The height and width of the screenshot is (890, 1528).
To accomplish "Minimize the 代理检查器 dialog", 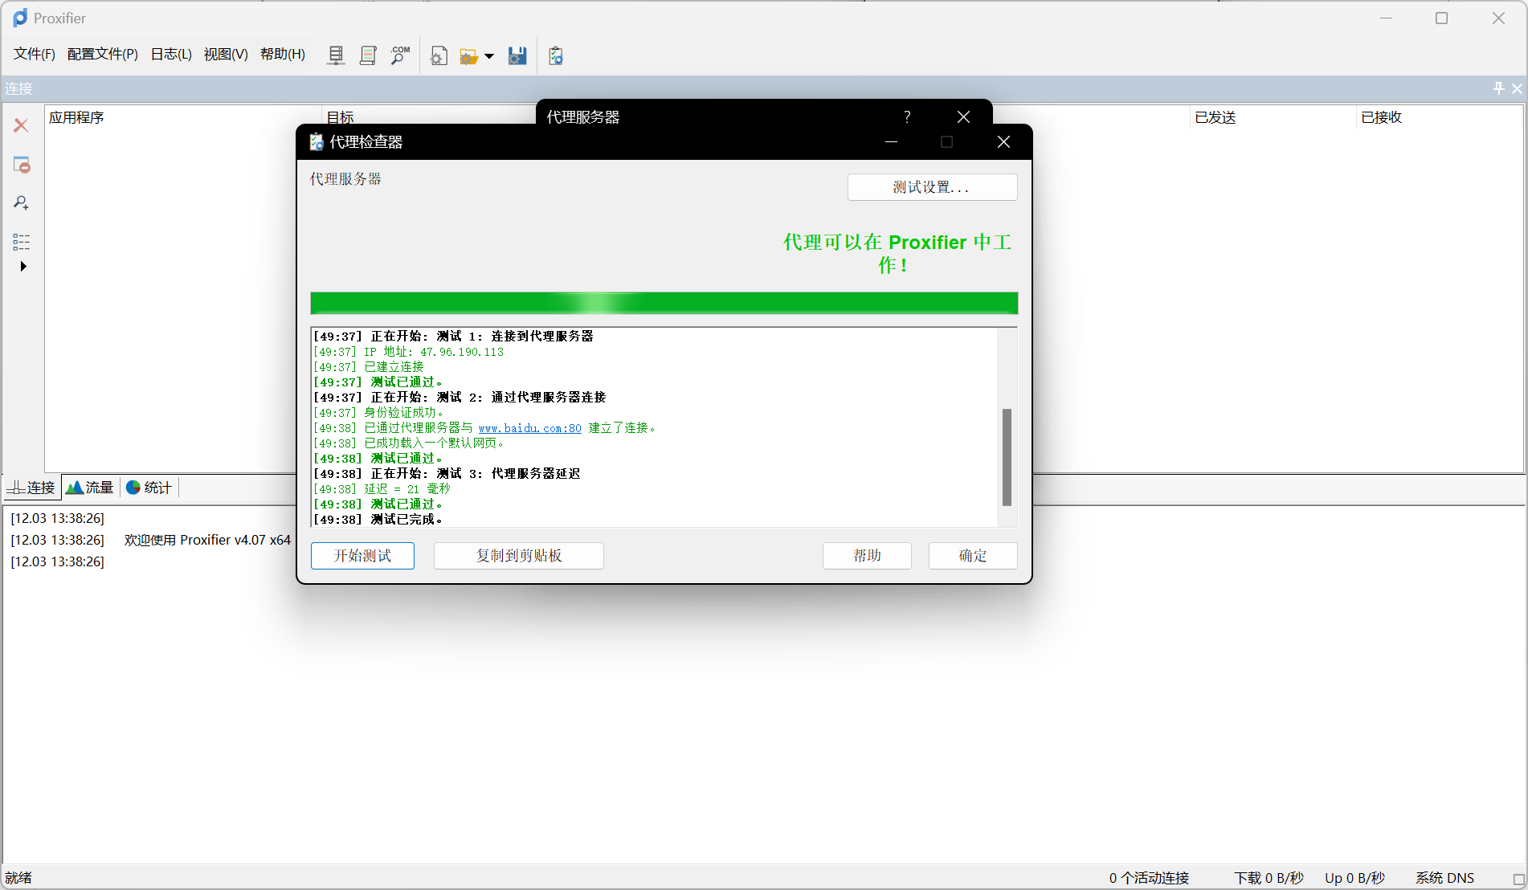I will [891, 142].
